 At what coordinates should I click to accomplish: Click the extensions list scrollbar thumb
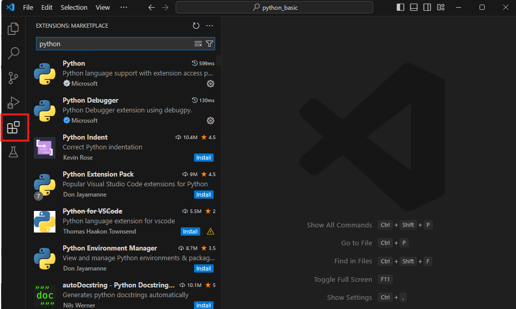tap(219, 61)
